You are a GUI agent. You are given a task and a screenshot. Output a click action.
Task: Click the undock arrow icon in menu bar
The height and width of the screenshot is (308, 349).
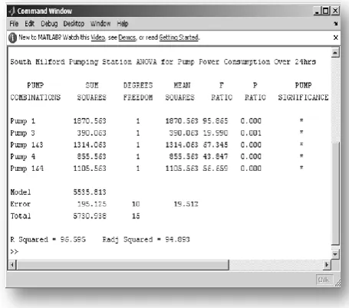pyautogui.click(x=336, y=24)
